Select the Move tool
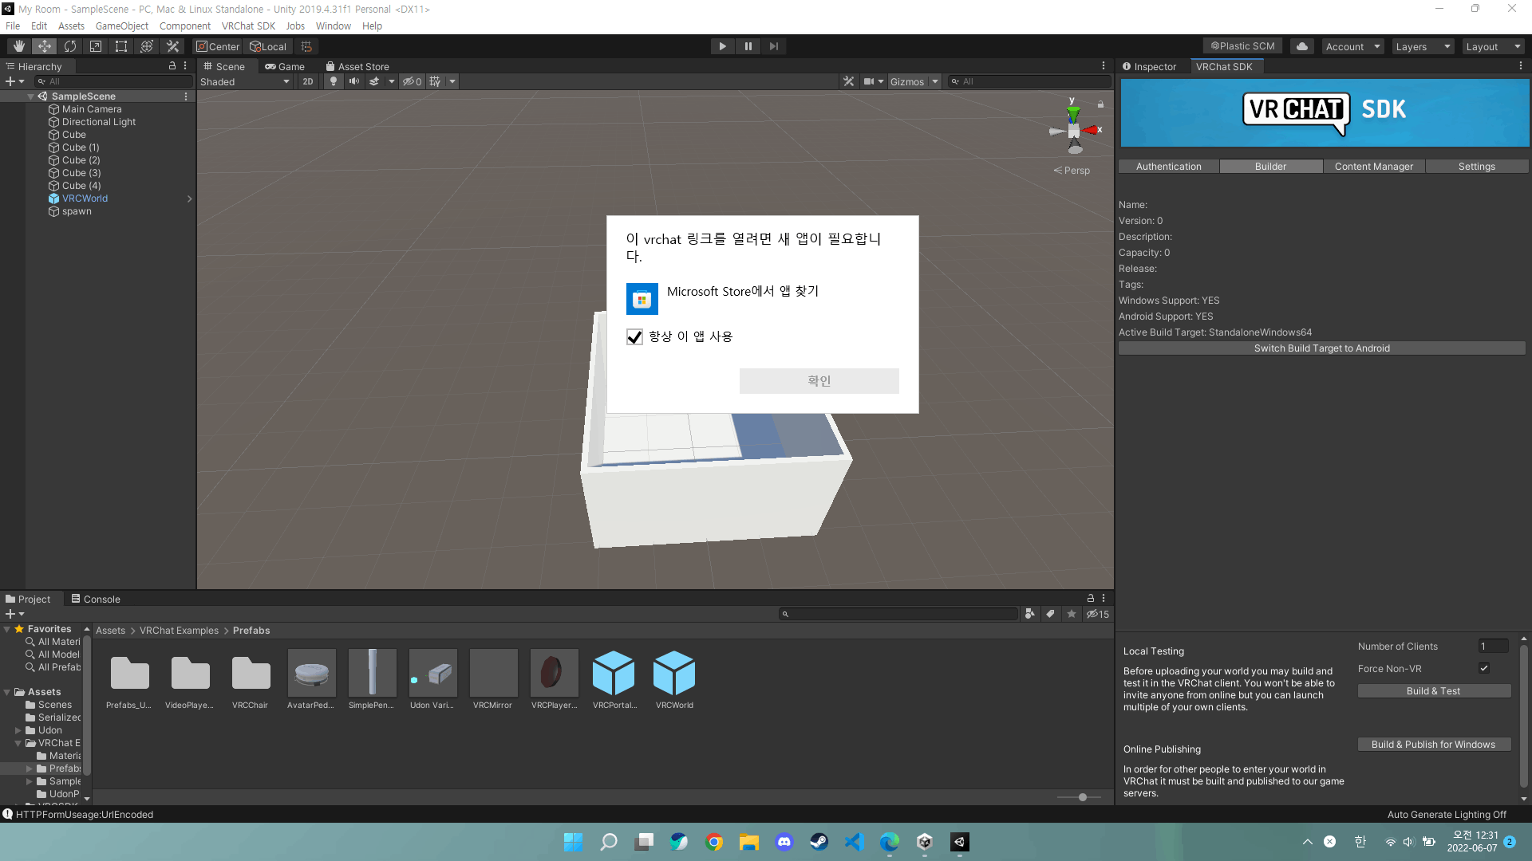The height and width of the screenshot is (861, 1532). (45, 46)
